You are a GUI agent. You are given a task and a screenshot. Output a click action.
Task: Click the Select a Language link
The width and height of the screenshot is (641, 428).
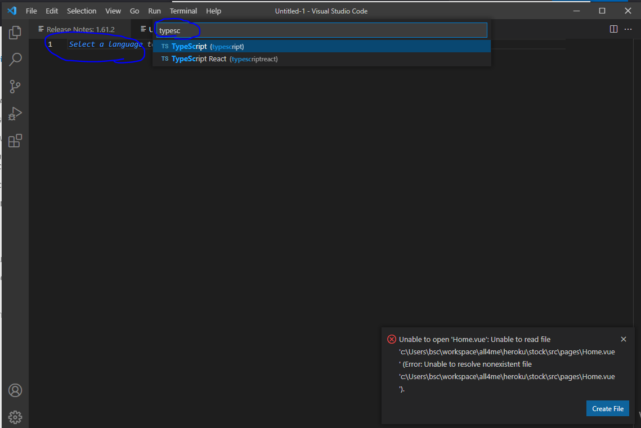105,44
